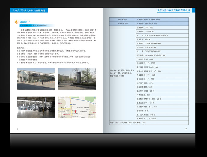Click the 移动电话 13051396656 row

tap(162, 47)
